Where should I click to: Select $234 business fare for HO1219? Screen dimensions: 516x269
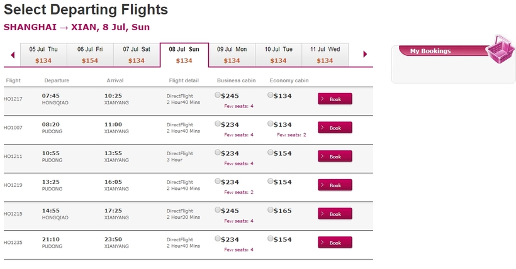point(218,181)
